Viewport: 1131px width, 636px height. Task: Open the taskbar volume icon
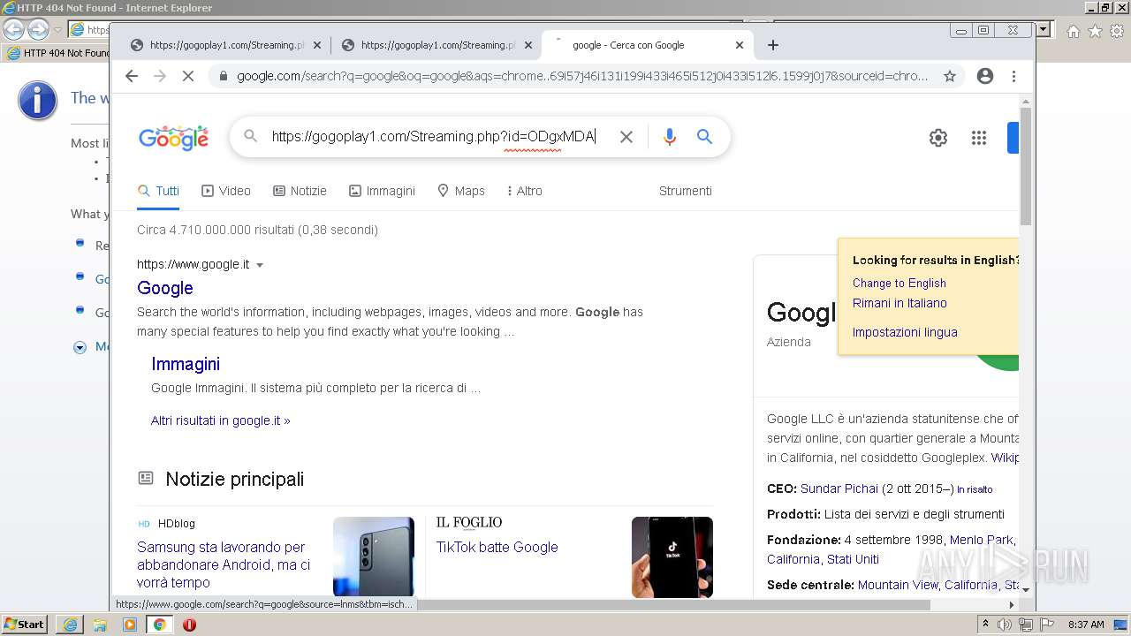pos(1005,625)
